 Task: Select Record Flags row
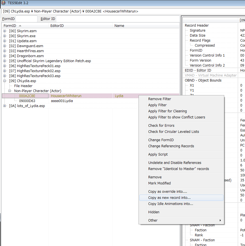pos(210,40)
